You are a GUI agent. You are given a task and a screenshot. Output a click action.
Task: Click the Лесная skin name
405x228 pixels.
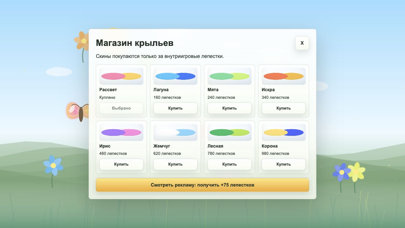[x=215, y=146]
